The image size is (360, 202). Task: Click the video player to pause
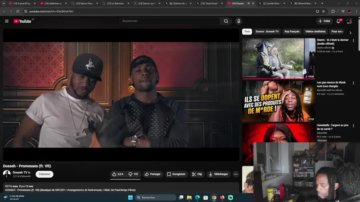121,95
